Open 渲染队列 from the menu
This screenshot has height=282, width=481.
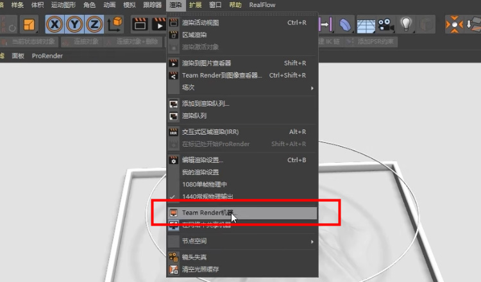click(242, 116)
